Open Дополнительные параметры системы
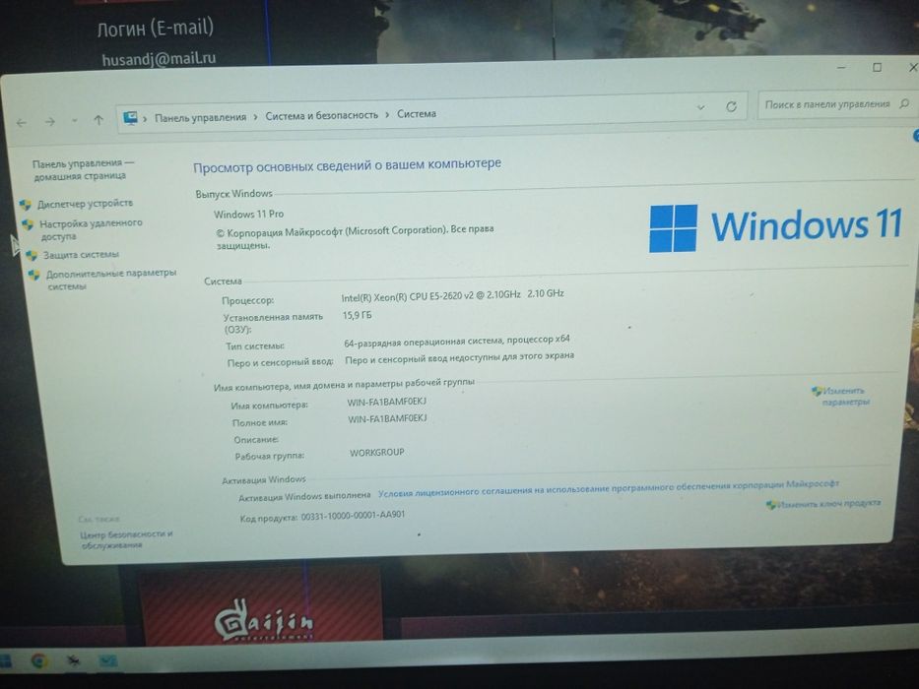Image resolution: width=919 pixels, height=689 pixels. pos(110,280)
